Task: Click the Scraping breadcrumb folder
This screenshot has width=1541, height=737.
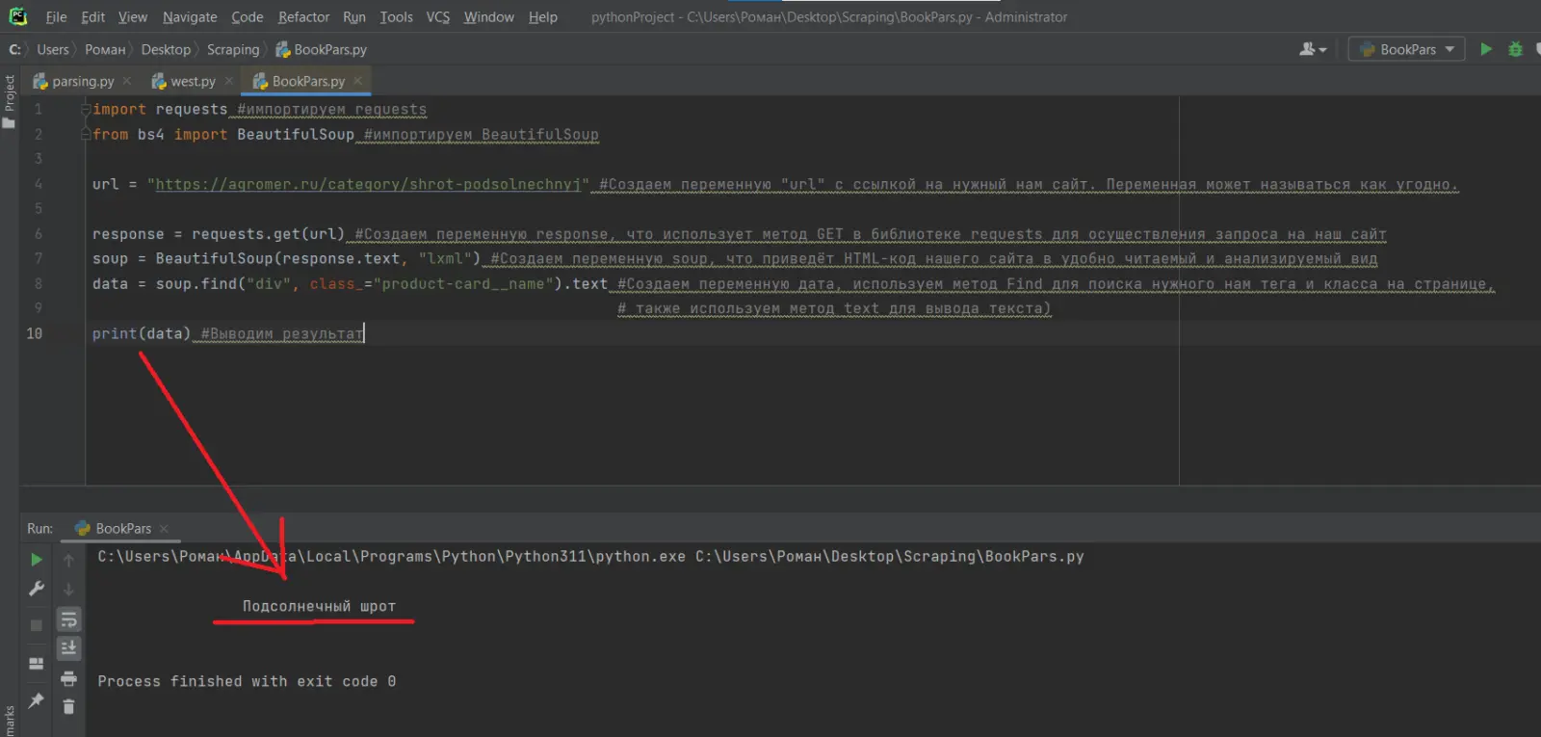Action: pos(233,50)
